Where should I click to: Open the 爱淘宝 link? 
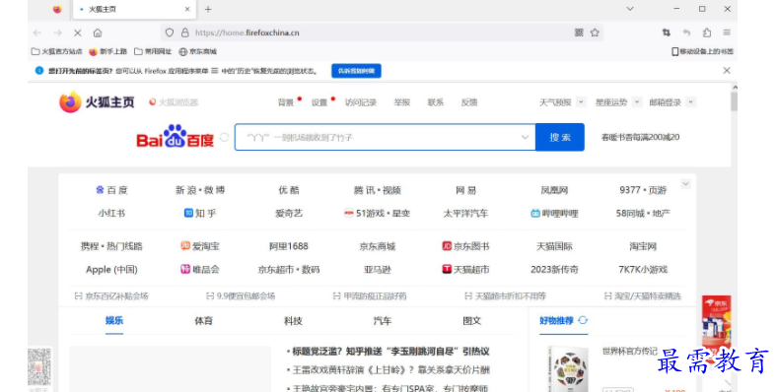[x=200, y=246]
